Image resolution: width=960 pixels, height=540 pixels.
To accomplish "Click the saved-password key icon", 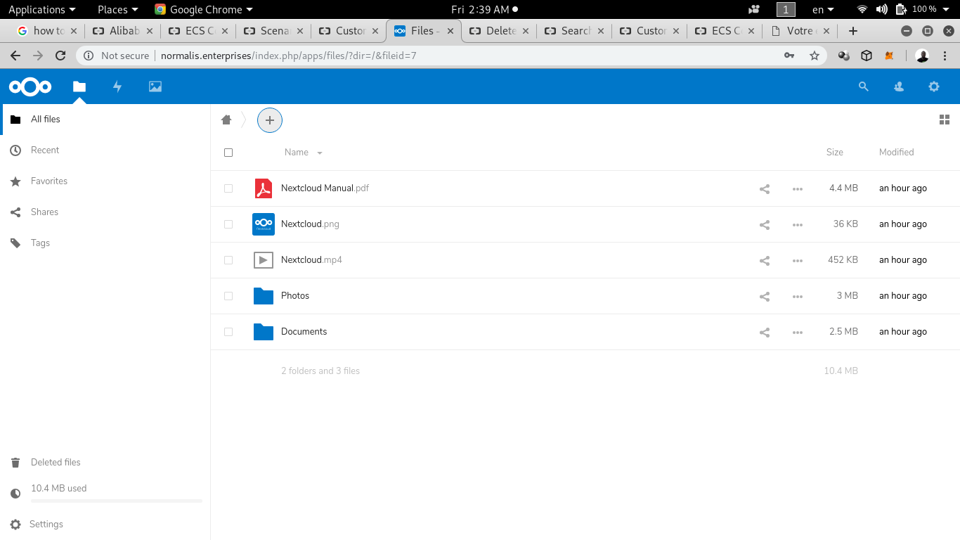I will 789,56.
